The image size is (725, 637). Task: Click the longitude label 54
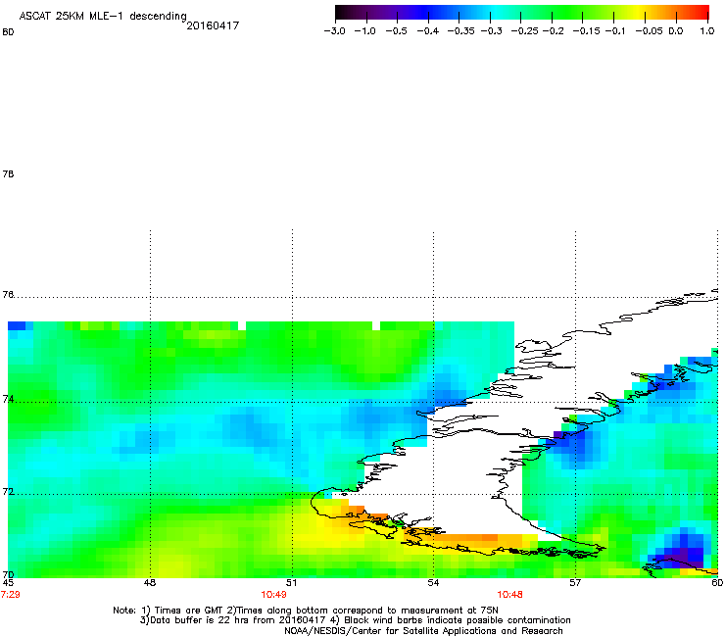pyautogui.click(x=433, y=583)
